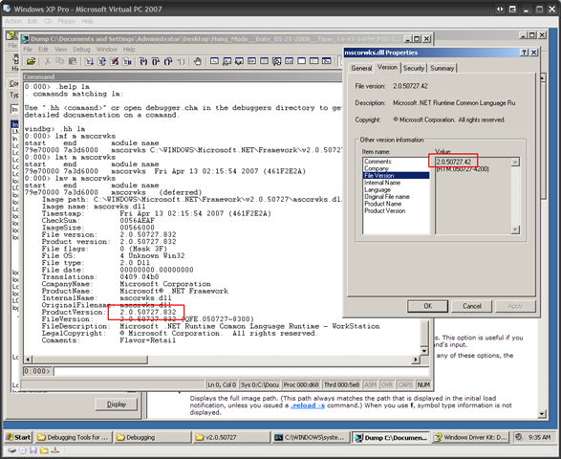Image resolution: width=561 pixels, height=459 pixels.
Task: Open the Help menu in WinDbg
Action: coord(129,50)
